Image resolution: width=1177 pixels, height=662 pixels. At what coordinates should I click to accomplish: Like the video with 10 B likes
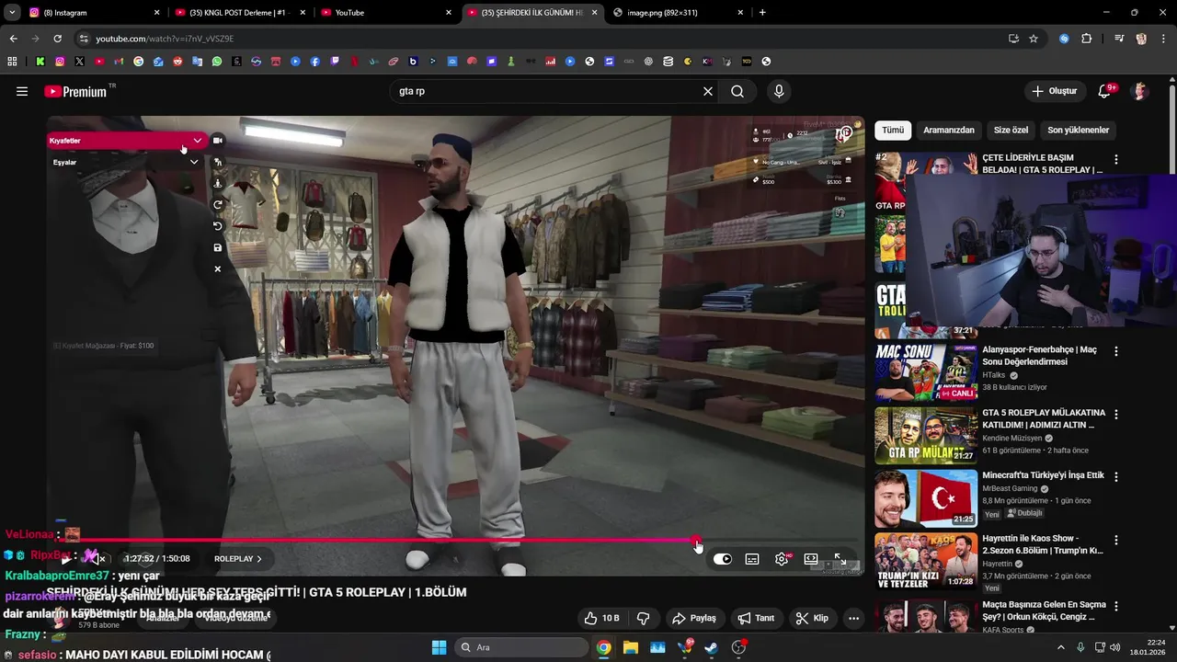pyautogui.click(x=601, y=618)
